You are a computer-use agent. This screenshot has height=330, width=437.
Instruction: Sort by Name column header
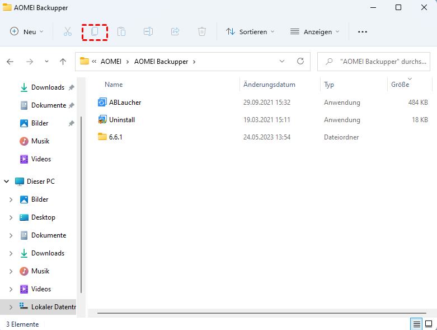[114, 85]
